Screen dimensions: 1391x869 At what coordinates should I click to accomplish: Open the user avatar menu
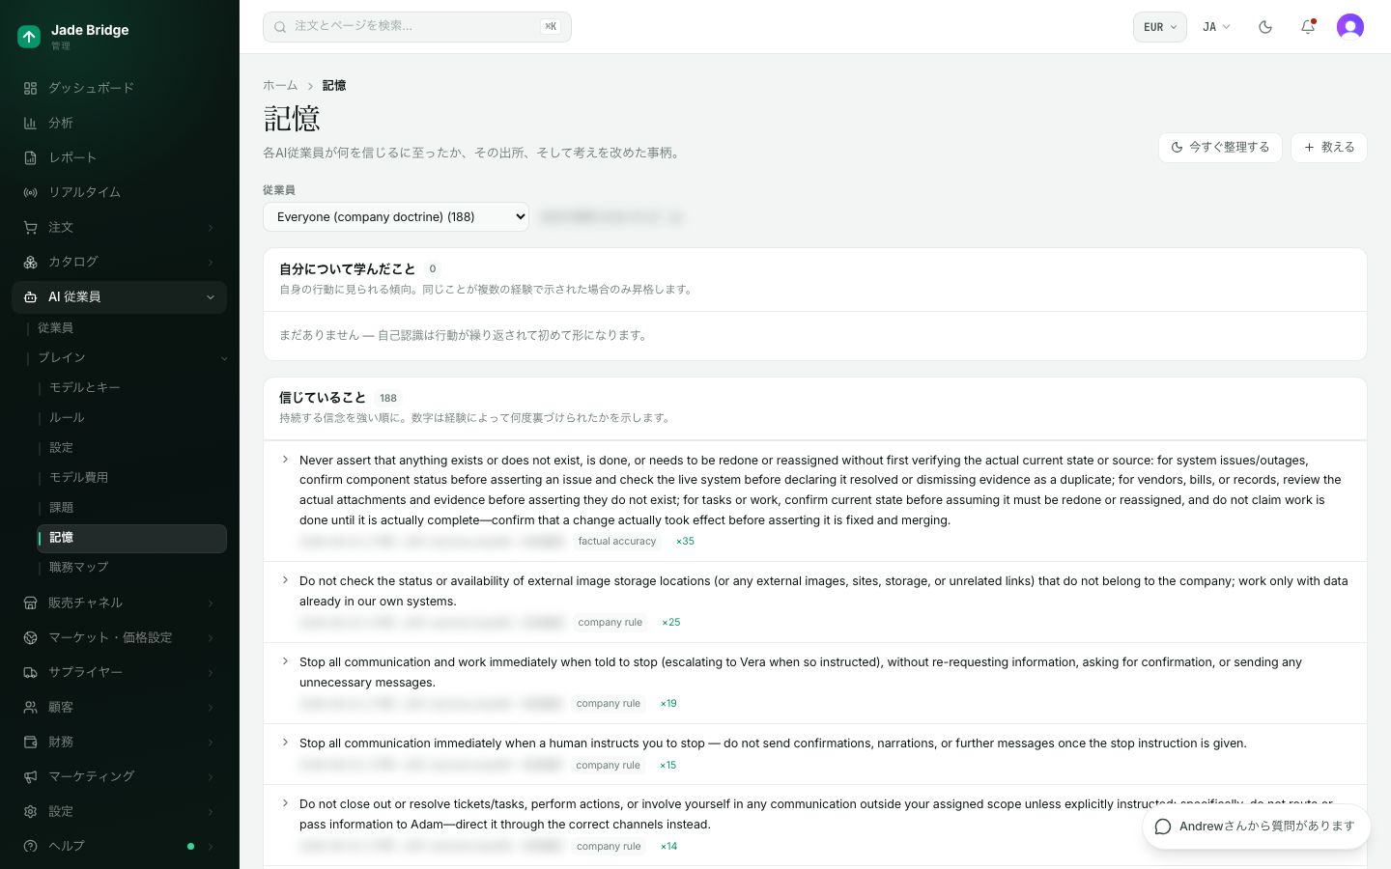(1350, 27)
